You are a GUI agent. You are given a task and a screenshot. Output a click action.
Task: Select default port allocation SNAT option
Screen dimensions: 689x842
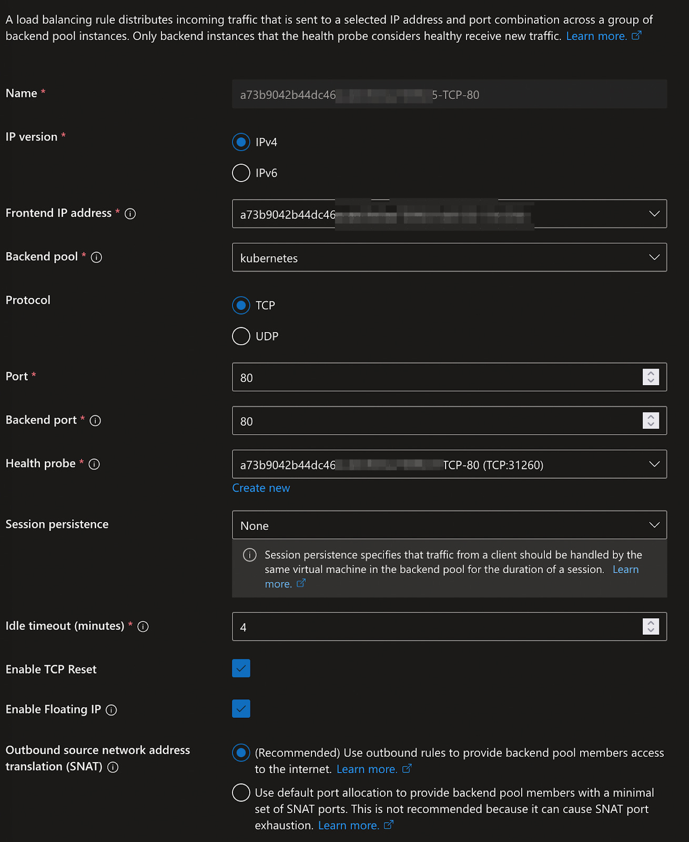[241, 793]
